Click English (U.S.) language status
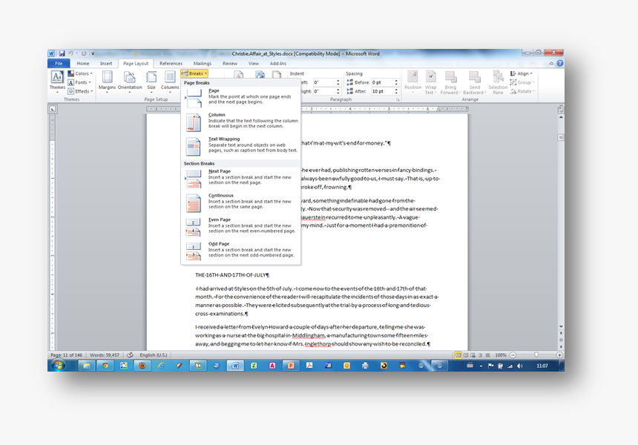This screenshot has width=638, height=445. click(154, 355)
